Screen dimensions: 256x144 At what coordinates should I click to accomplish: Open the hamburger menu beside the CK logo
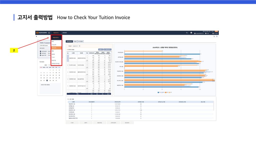[x=49, y=33]
